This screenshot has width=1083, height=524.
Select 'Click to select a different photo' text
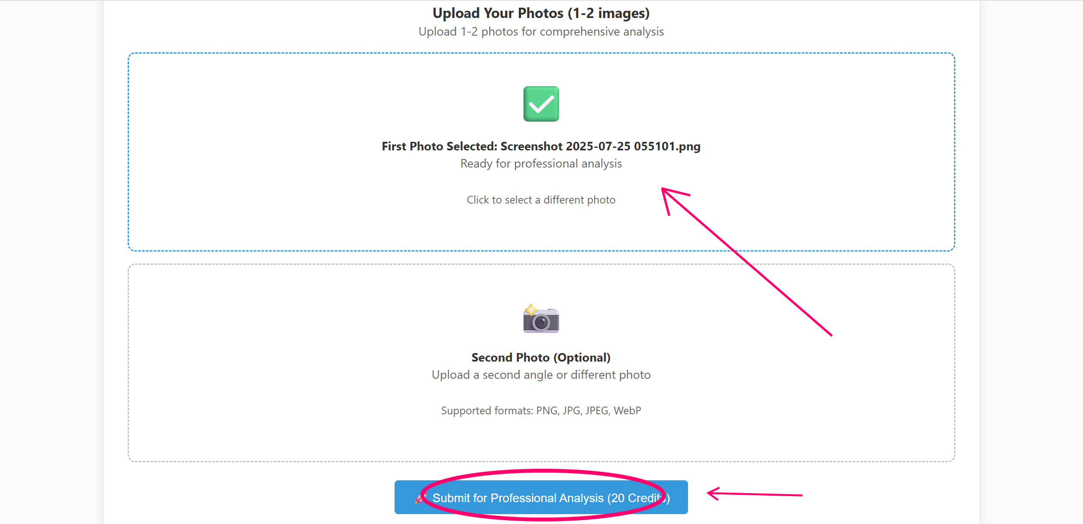(x=541, y=200)
